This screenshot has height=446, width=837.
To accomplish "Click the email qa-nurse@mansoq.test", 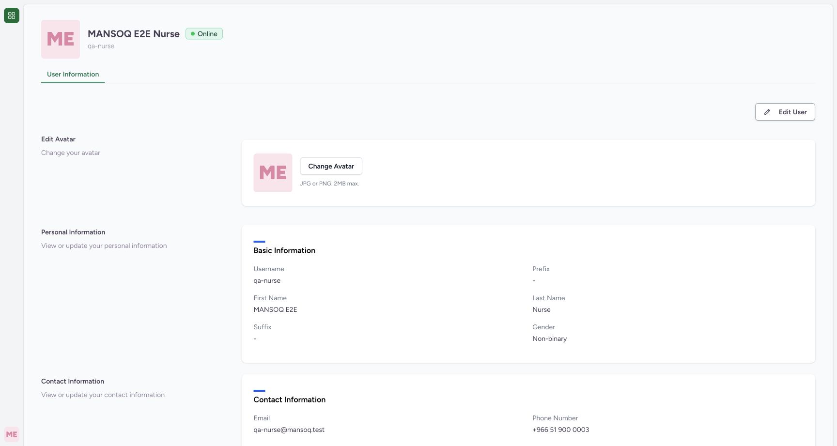I will pos(289,430).
